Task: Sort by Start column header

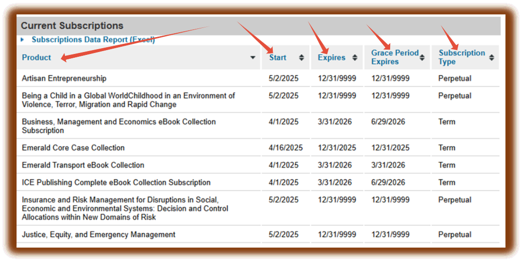Action: coord(278,57)
